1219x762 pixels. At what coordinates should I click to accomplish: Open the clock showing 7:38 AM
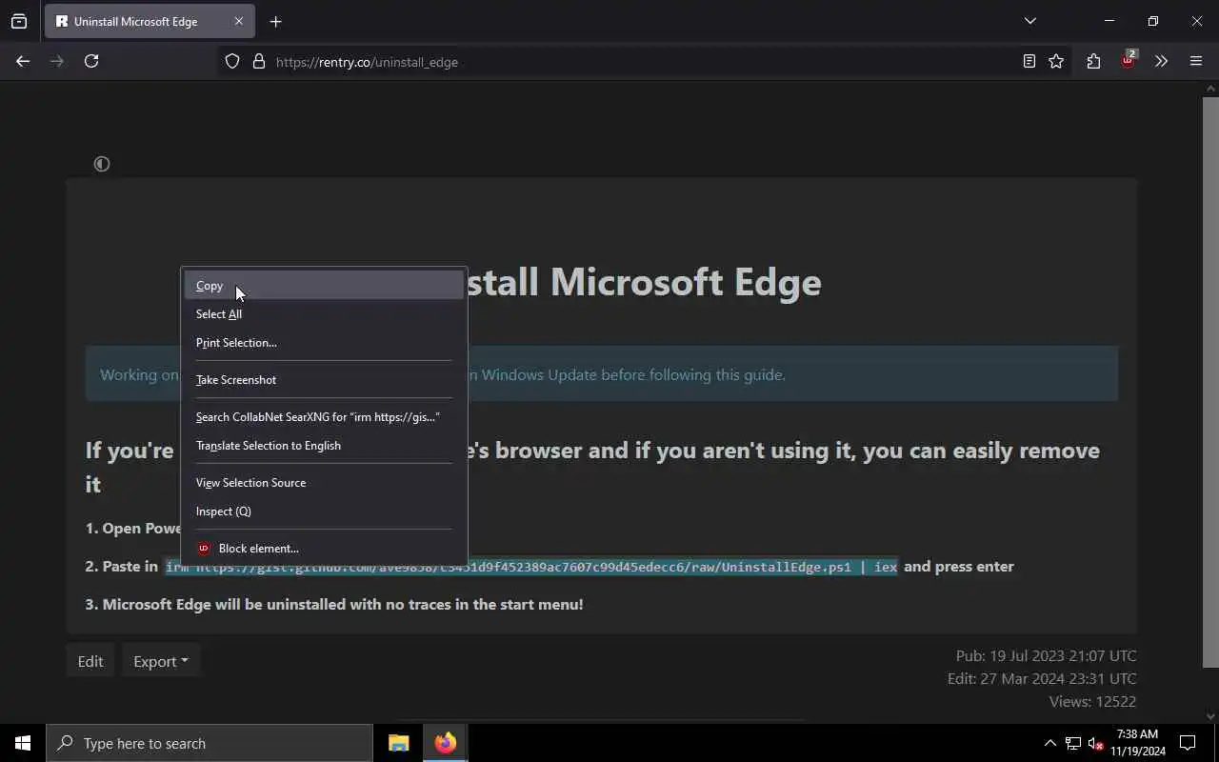(x=1137, y=743)
